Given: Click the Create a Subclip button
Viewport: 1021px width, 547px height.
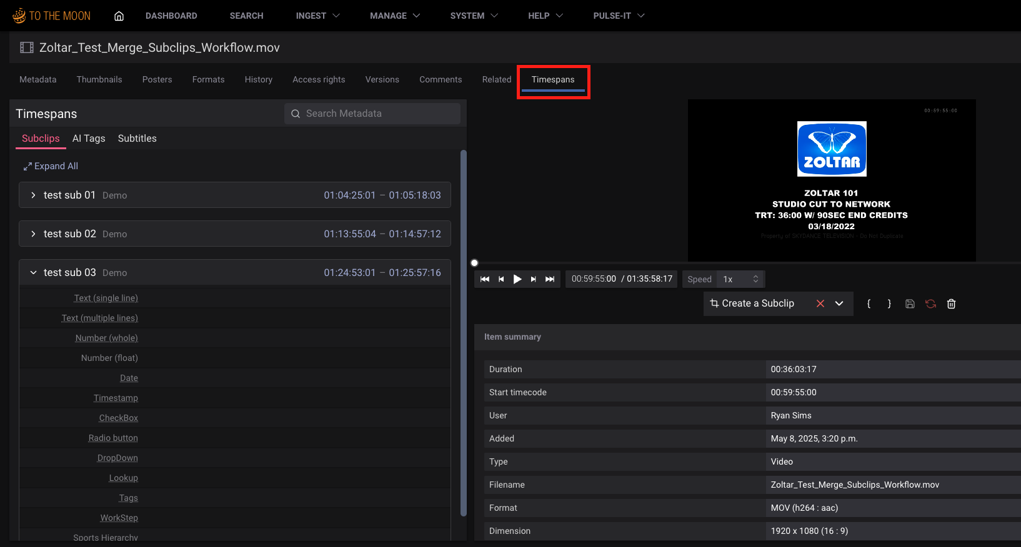Looking at the screenshot, I should [758, 303].
